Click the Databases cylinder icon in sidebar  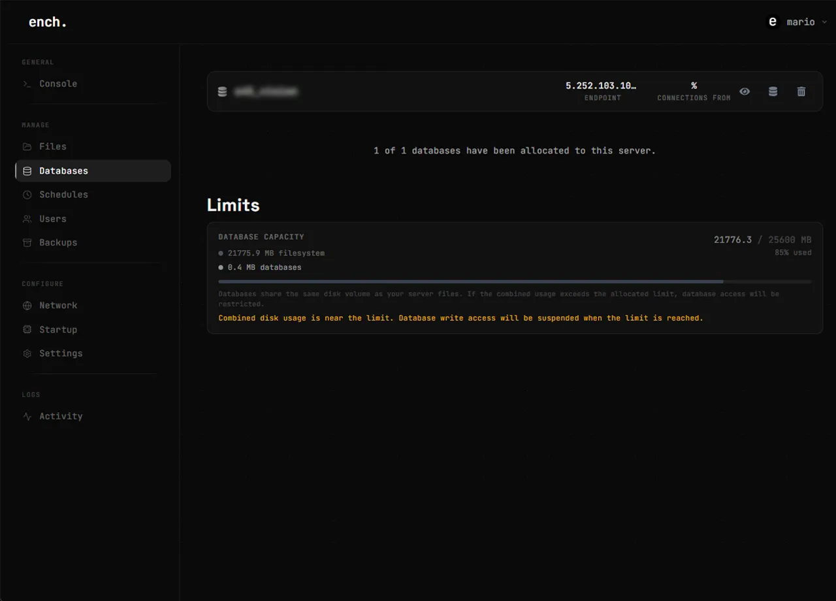click(x=27, y=171)
